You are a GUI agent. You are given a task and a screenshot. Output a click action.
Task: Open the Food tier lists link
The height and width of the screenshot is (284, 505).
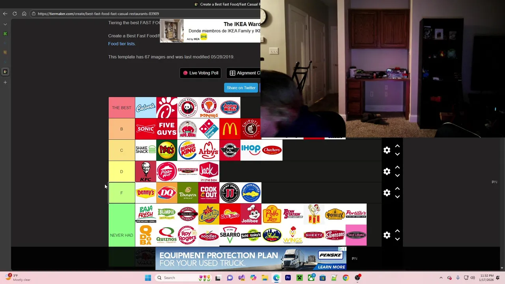[122, 44]
